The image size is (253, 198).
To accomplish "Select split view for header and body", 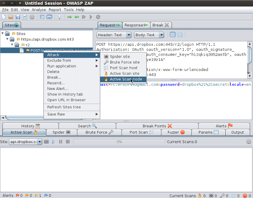I will pyautogui.click(x=173, y=35).
